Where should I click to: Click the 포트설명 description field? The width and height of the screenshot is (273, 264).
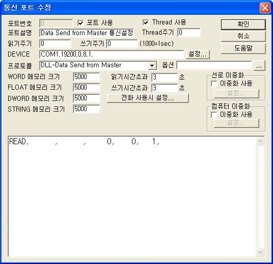[87, 33]
